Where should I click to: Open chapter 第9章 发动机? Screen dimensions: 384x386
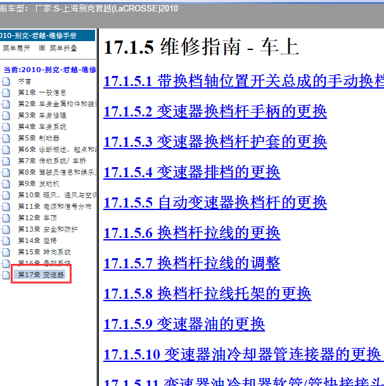tap(39, 184)
